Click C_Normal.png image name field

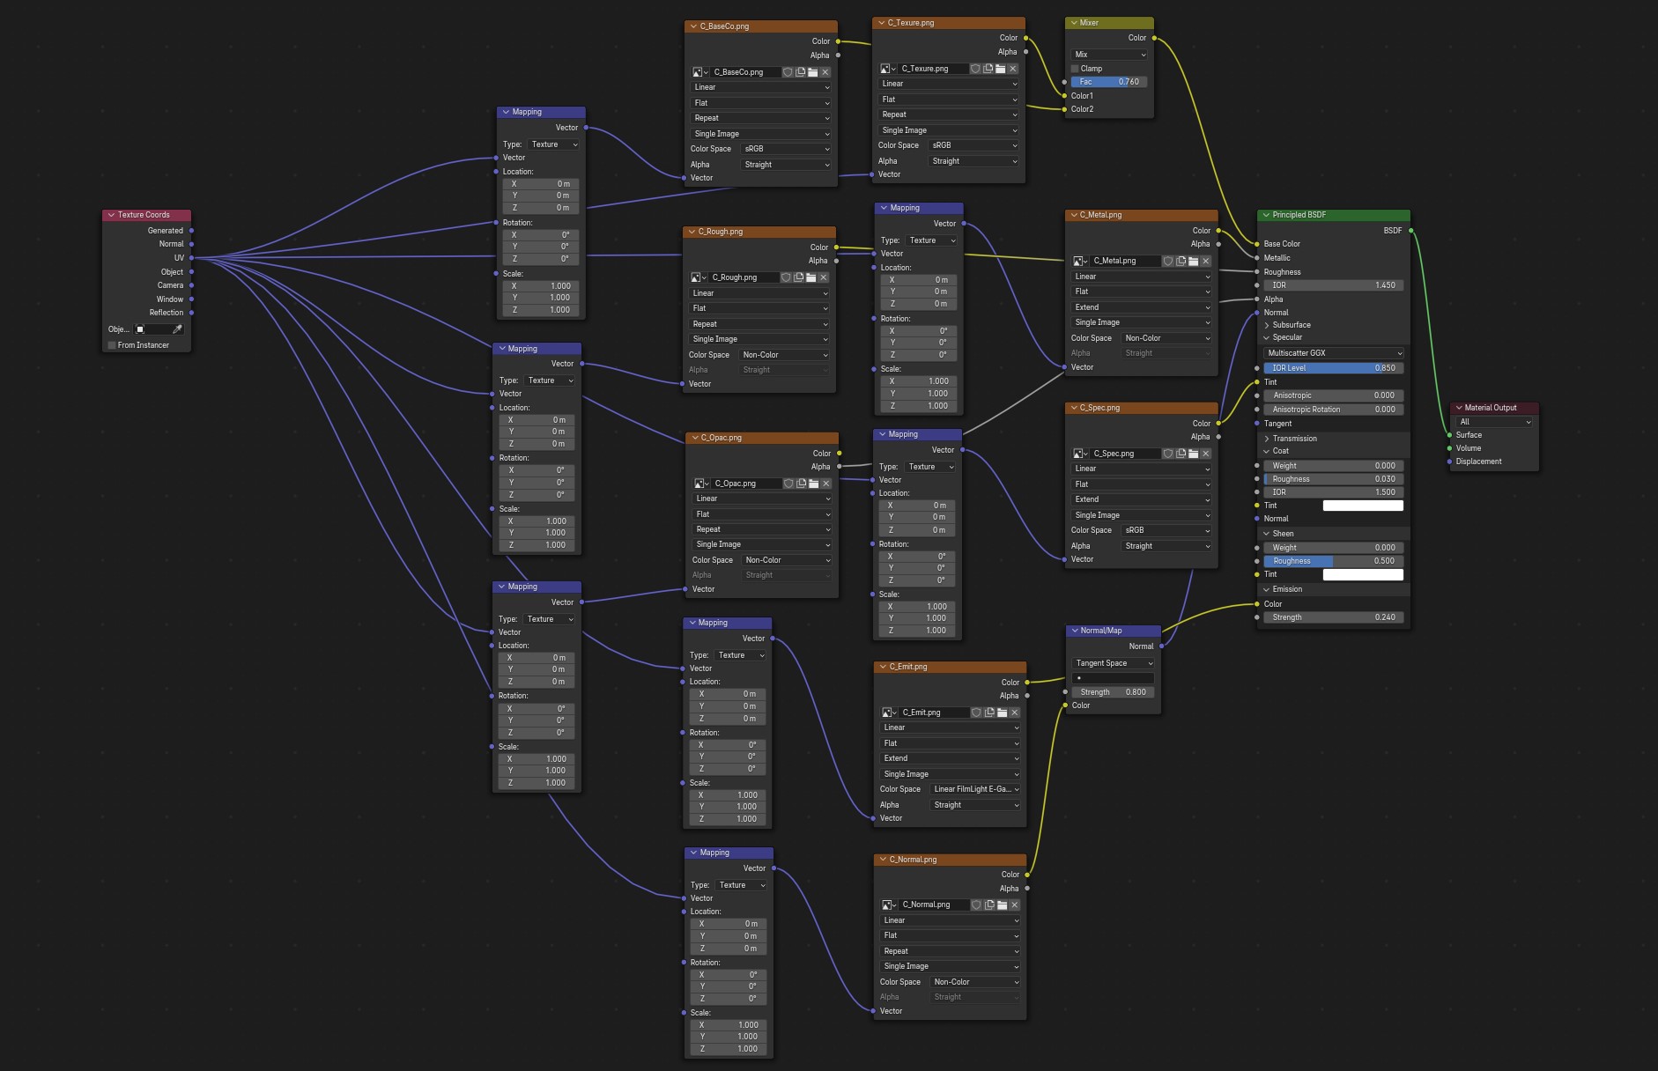click(932, 905)
